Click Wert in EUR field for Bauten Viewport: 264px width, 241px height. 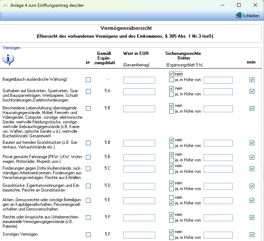tap(139, 143)
